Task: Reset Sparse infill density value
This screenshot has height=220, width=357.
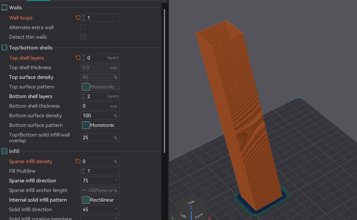Action: click(78, 161)
